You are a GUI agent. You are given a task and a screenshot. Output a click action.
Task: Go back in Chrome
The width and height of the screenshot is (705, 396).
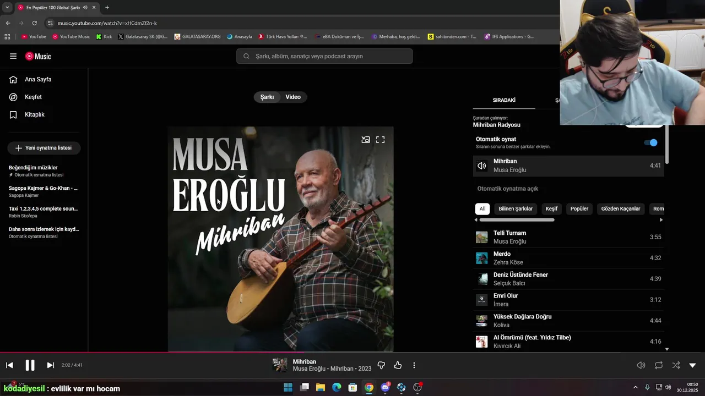coord(8,23)
